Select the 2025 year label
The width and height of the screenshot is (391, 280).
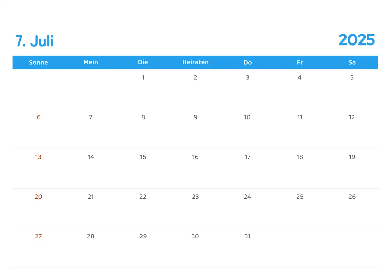click(x=356, y=40)
